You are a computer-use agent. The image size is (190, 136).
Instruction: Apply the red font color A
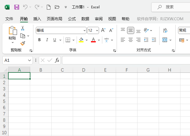[93, 40]
